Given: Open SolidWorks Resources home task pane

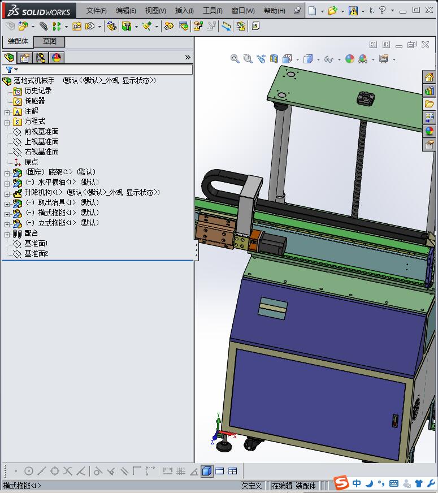Looking at the screenshot, I should (429, 77).
